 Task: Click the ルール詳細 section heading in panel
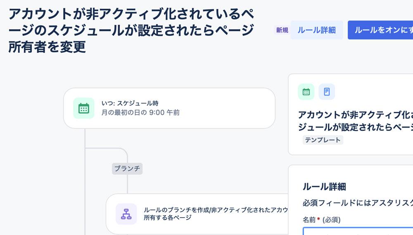tap(324, 187)
